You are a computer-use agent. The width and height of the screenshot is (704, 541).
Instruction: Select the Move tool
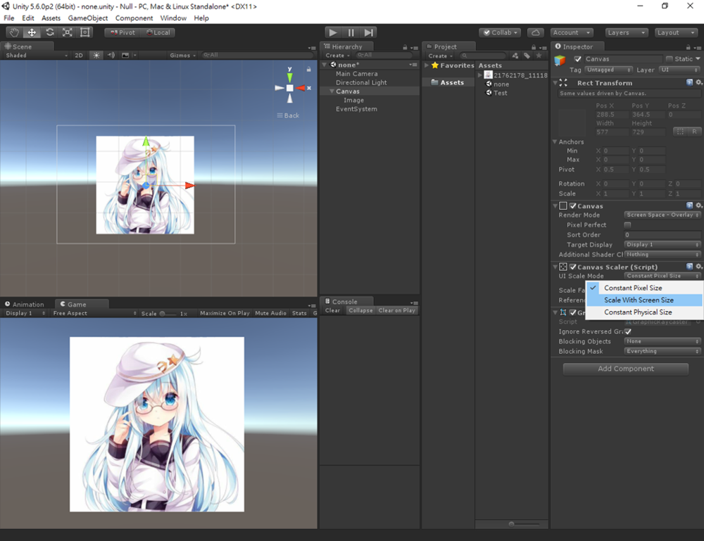pos(31,32)
